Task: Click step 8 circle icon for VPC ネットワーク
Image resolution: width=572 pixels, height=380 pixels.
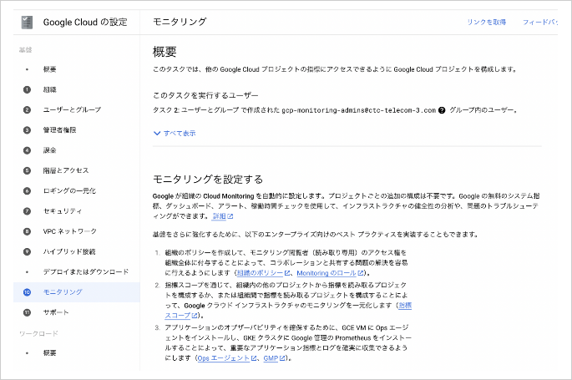Action: (x=27, y=231)
